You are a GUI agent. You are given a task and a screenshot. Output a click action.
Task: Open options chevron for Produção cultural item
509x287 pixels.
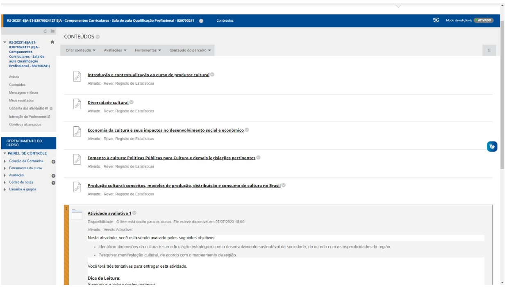click(x=284, y=185)
